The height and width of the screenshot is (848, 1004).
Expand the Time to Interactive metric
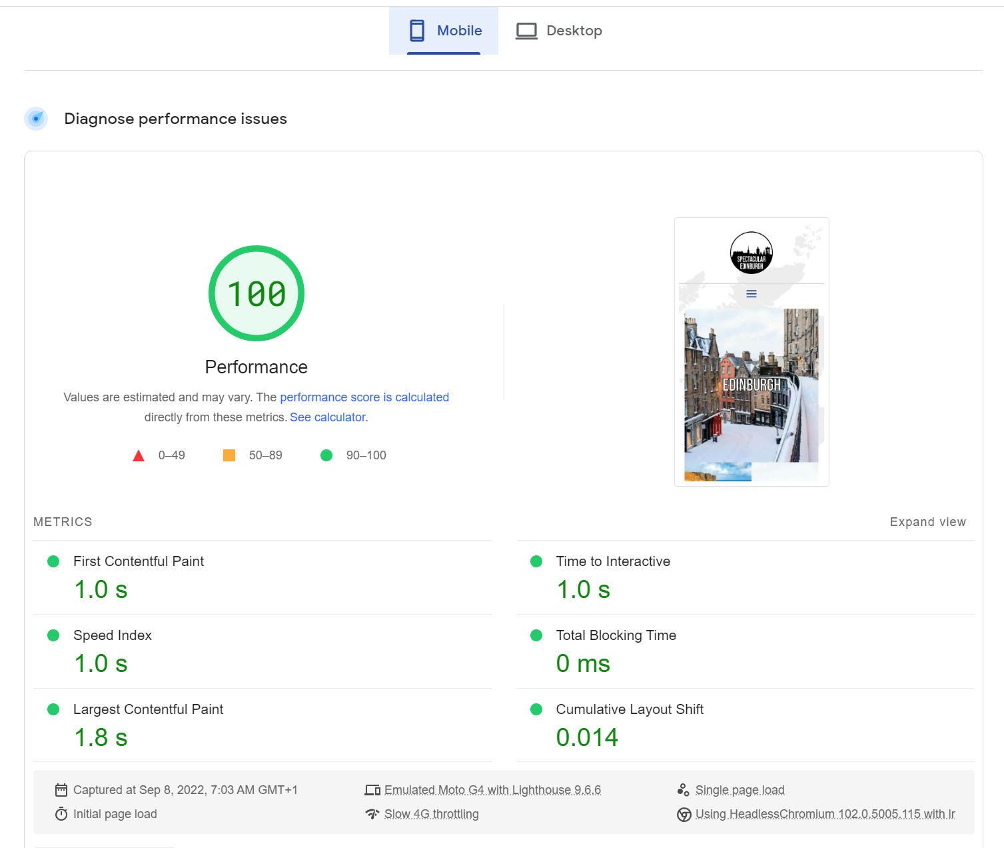pyautogui.click(x=613, y=561)
